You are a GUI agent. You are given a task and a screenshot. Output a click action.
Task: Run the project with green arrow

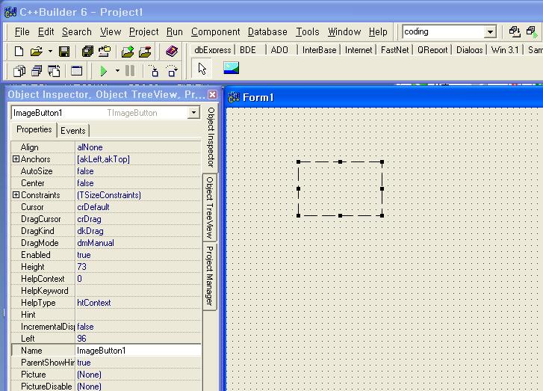click(x=104, y=71)
